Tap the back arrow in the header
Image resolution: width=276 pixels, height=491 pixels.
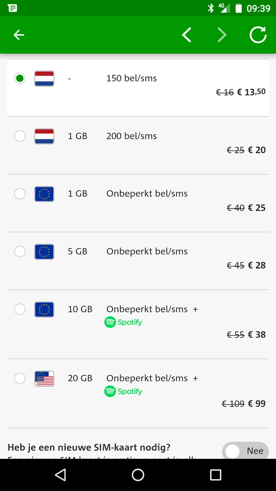point(19,35)
